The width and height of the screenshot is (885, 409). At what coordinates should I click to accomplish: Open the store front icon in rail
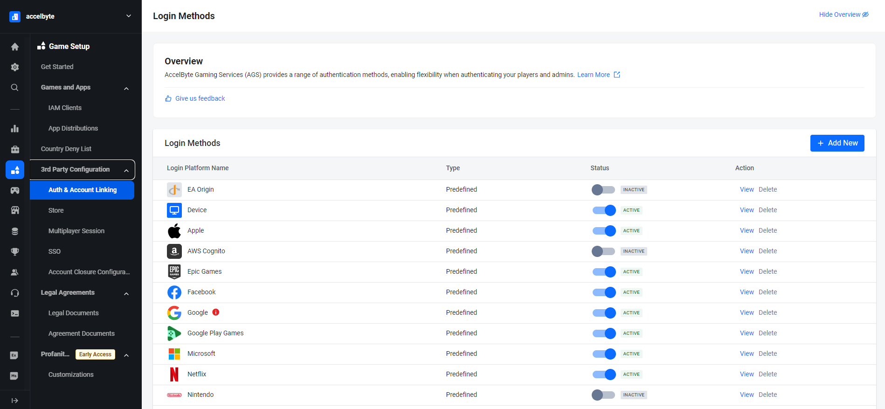[x=15, y=210]
